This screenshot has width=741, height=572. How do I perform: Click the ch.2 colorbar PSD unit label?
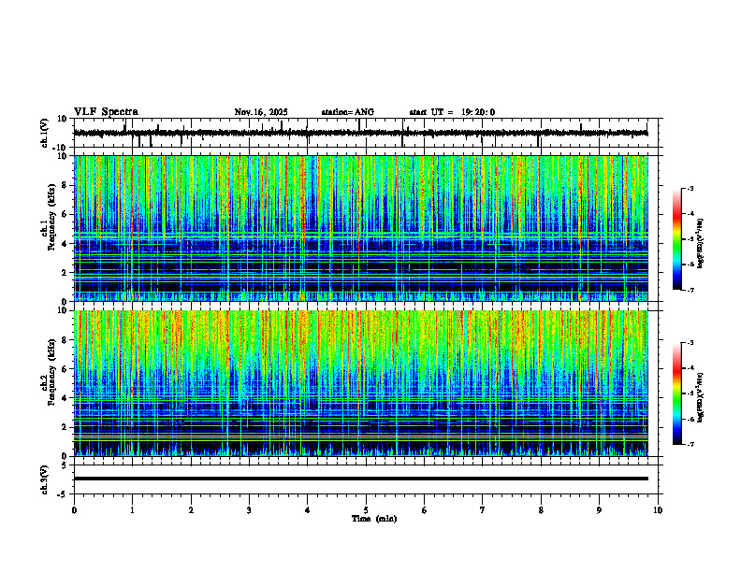click(701, 397)
